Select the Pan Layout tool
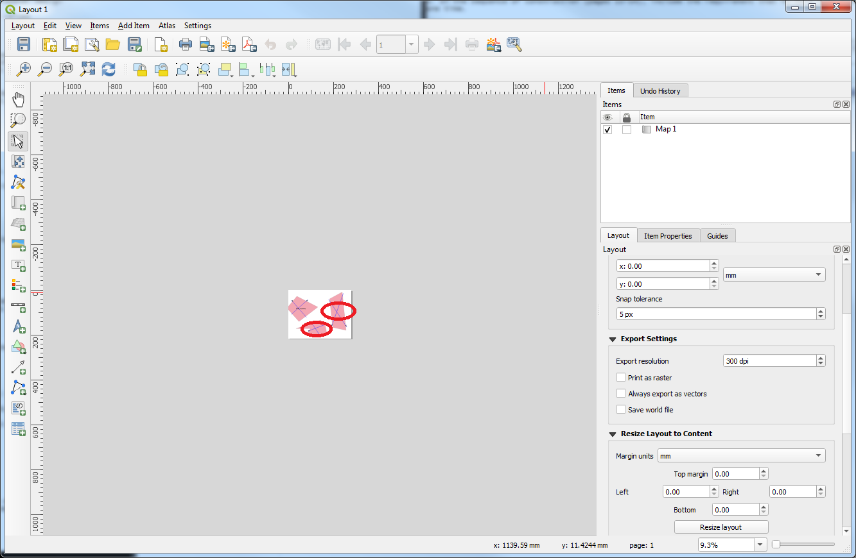The width and height of the screenshot is (856, 558). click(18, 99)
